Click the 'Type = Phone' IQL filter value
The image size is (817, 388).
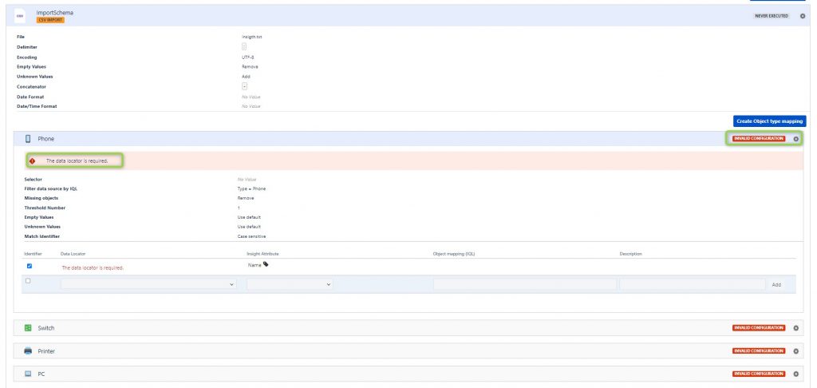(251, 188)
